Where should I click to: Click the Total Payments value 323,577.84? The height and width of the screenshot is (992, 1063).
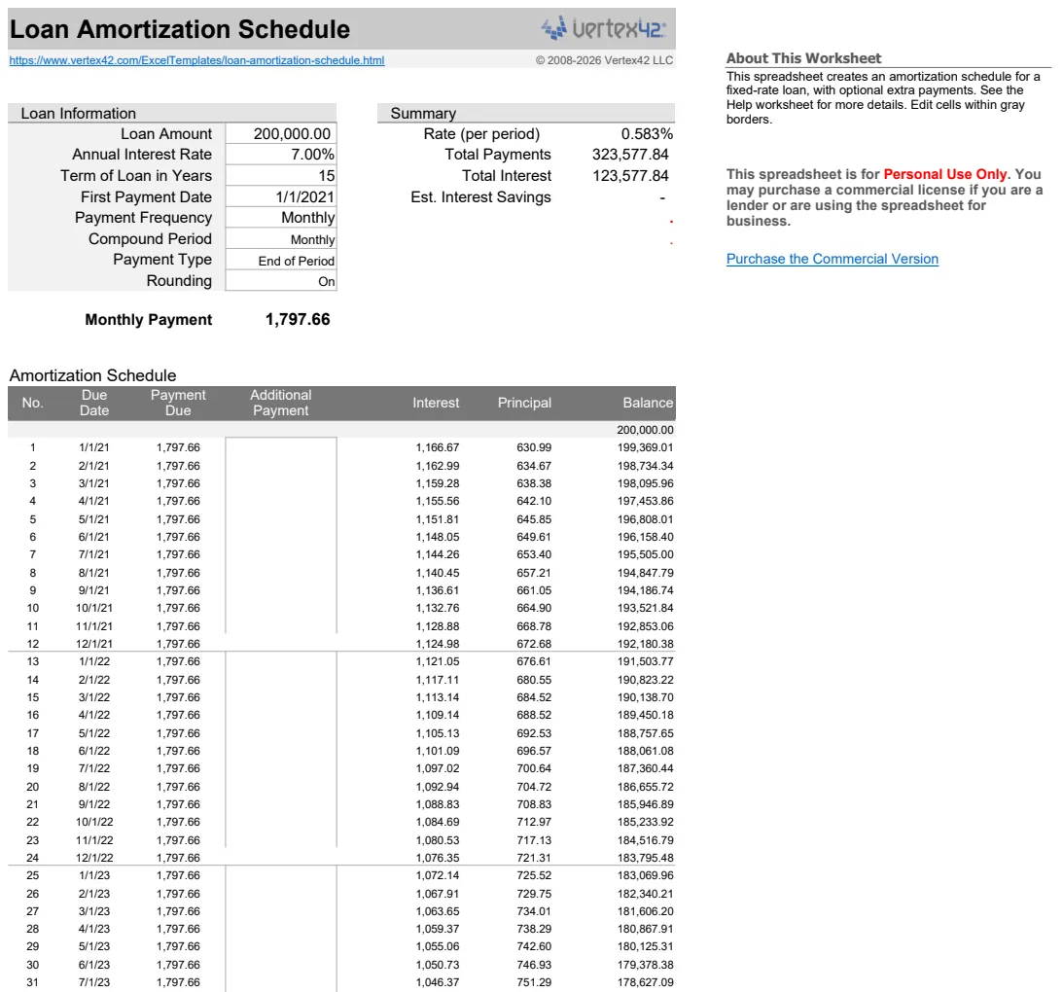(x=630, y=155)
